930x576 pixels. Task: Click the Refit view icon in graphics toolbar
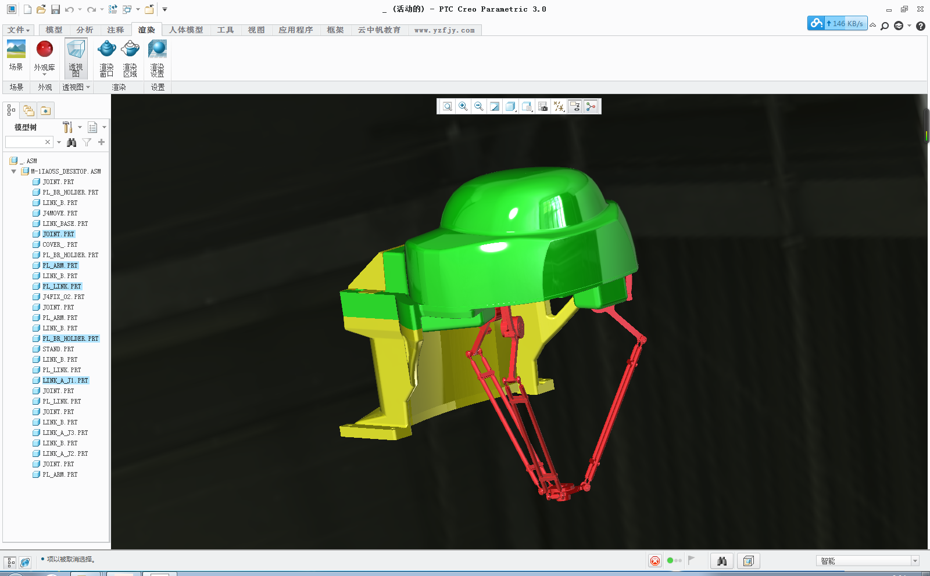(x=447, y=106)
